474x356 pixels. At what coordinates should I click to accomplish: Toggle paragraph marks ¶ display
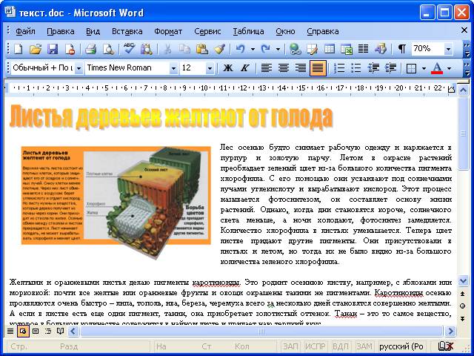[401, 49]
